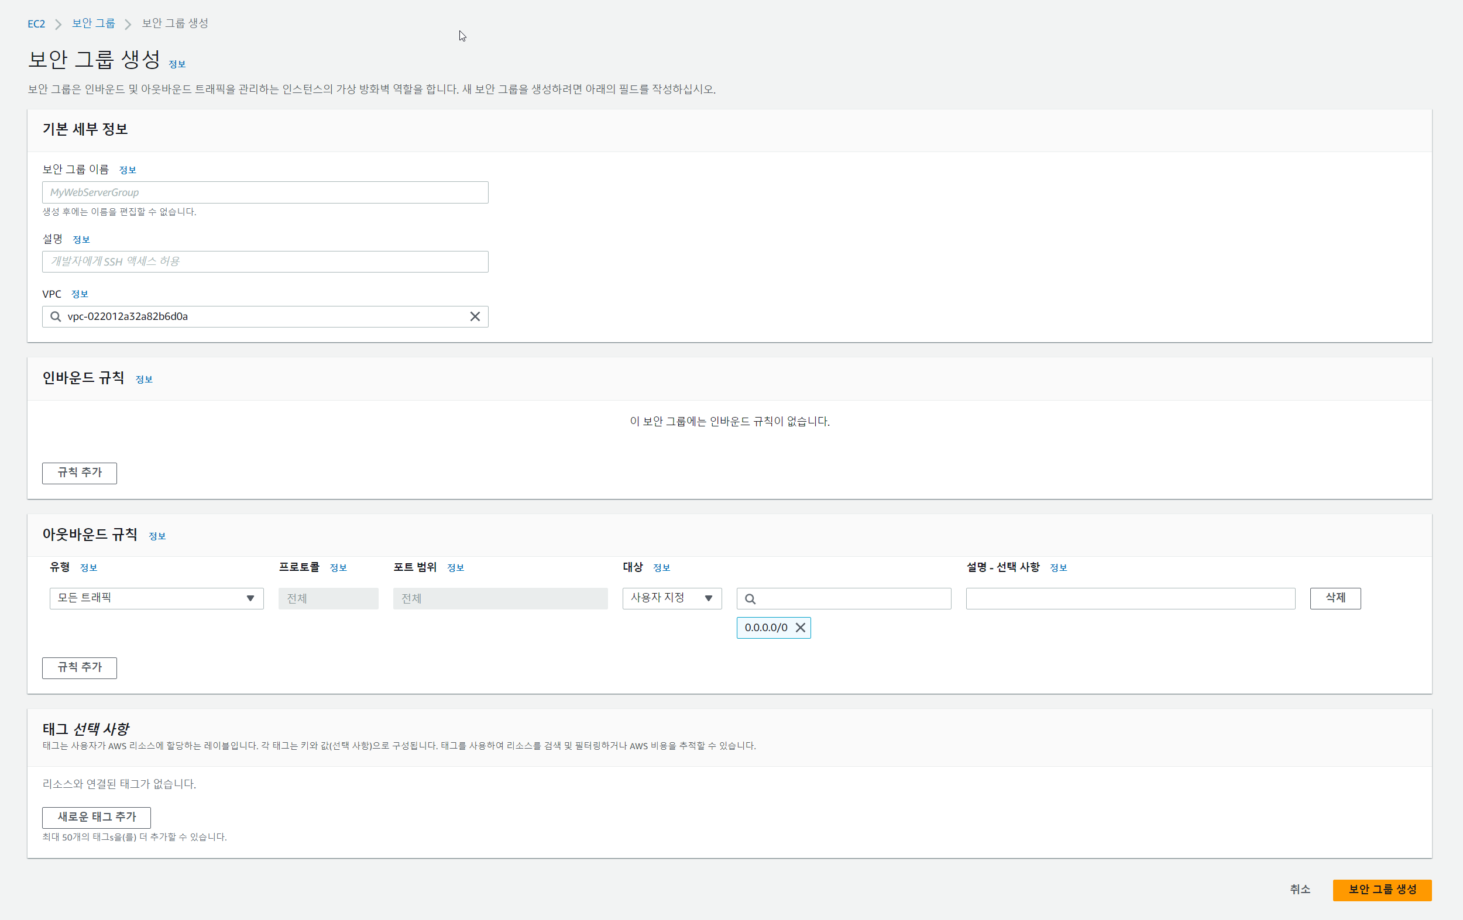Add a rule in 인바운드 규칙 section
Viewport: 1463px width, 920px height.
tap(80, 473)
